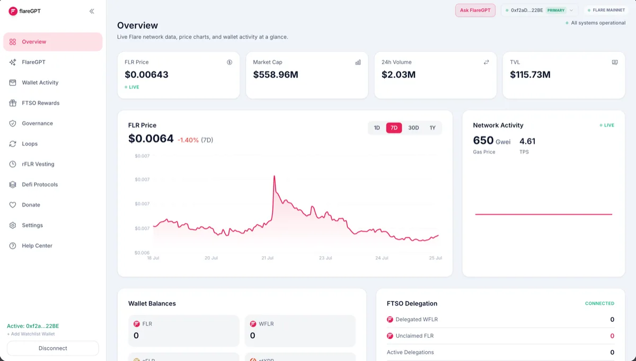
Task: Click the Active Delegations row
Action: 501,352
